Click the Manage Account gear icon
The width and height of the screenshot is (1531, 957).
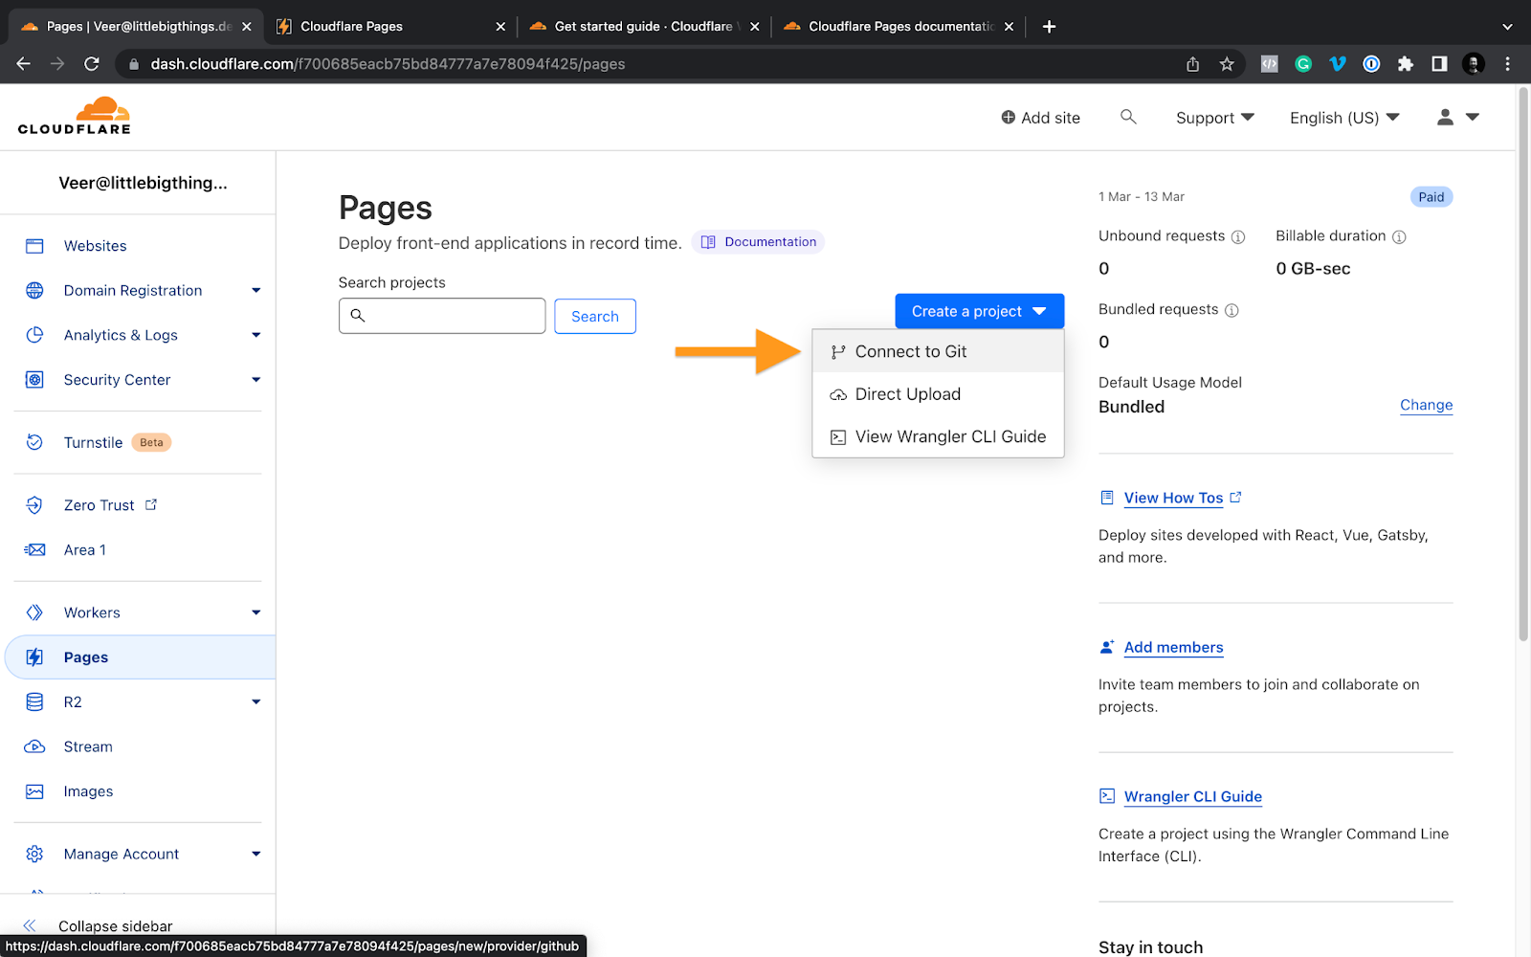coord(34,854)
